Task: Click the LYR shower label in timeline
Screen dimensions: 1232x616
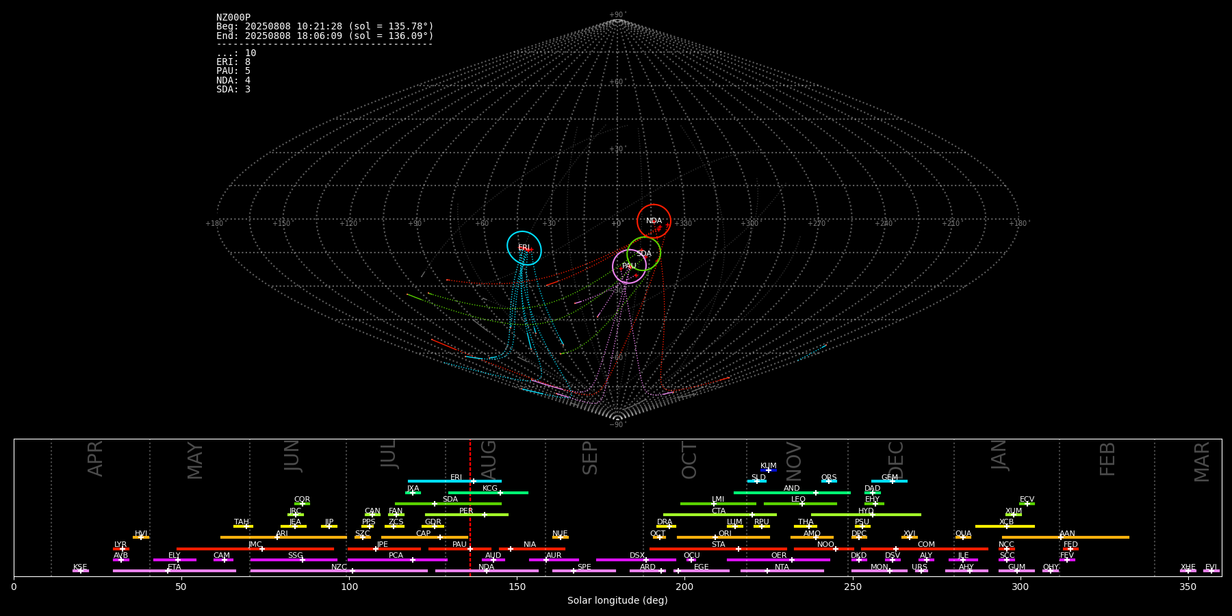Action: [120, 545]
